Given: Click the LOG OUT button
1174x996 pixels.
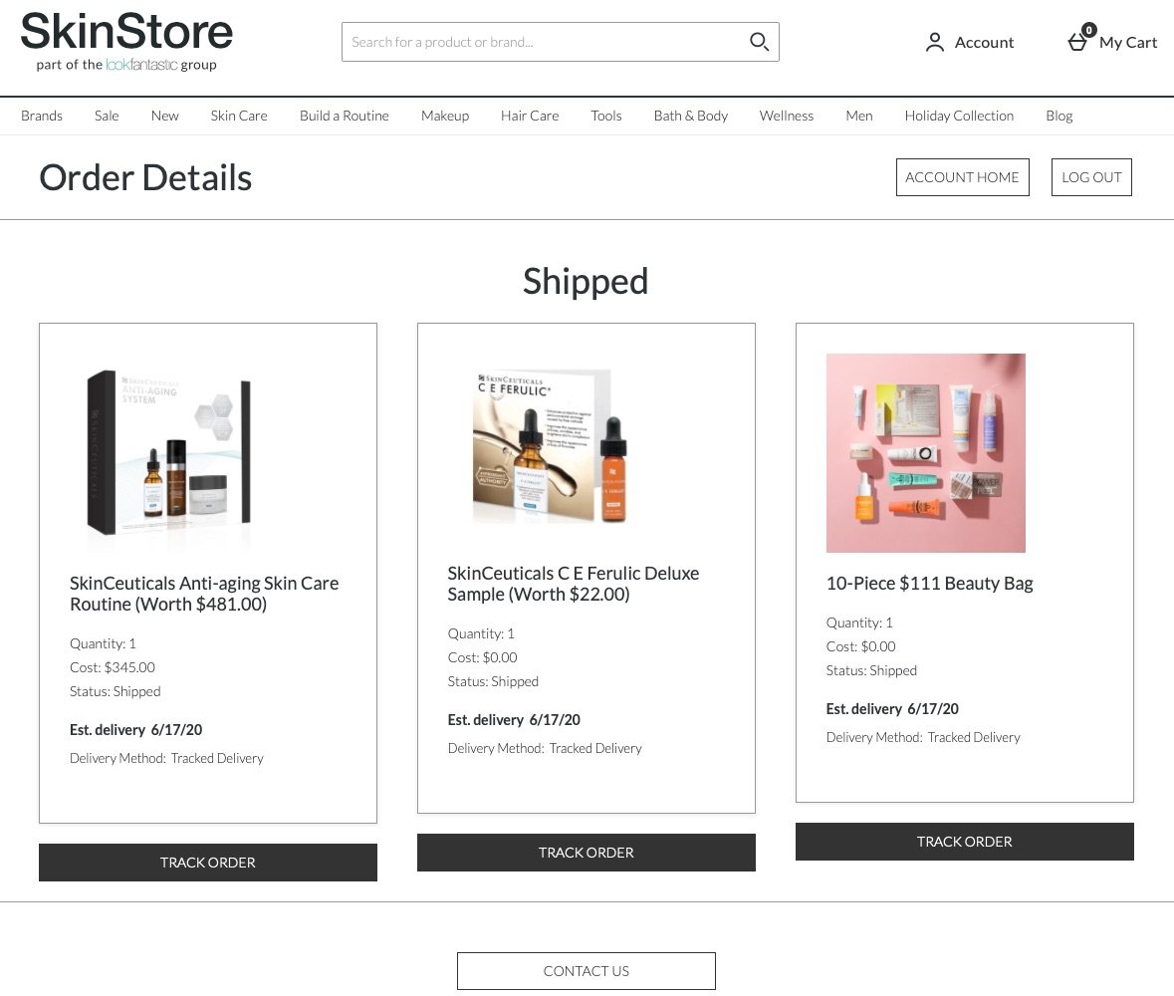Looking at the screenshot, I should point(1091,177).
